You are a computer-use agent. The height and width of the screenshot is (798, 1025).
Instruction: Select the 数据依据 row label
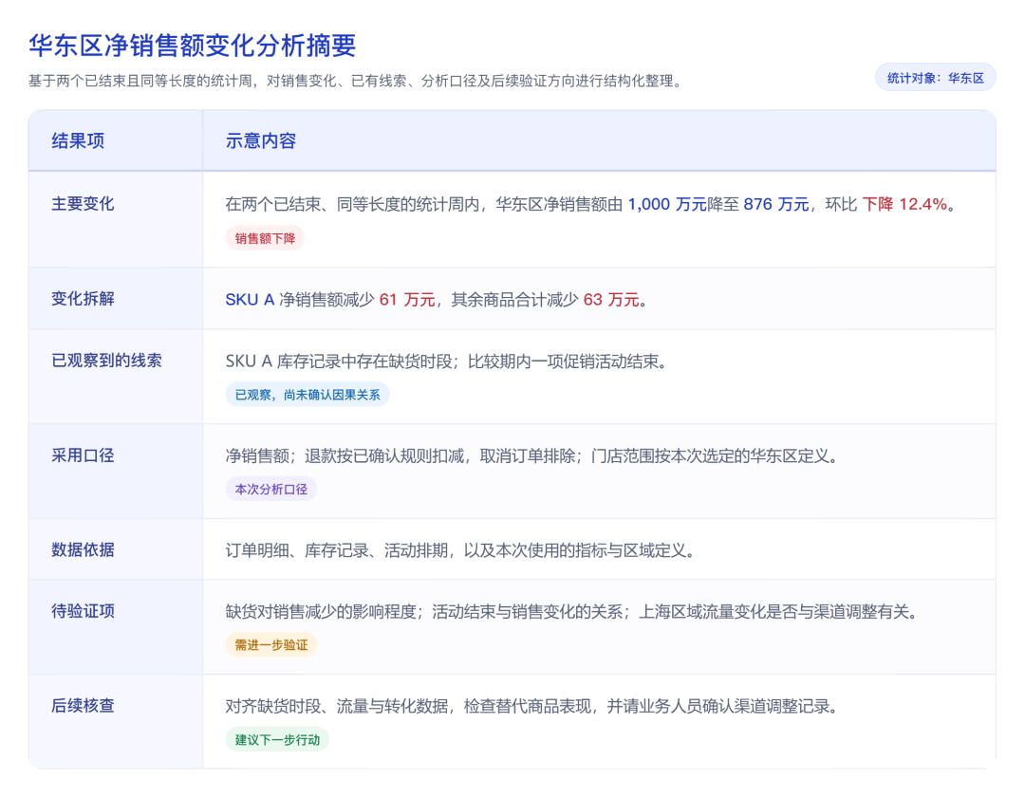pos(83,549)
